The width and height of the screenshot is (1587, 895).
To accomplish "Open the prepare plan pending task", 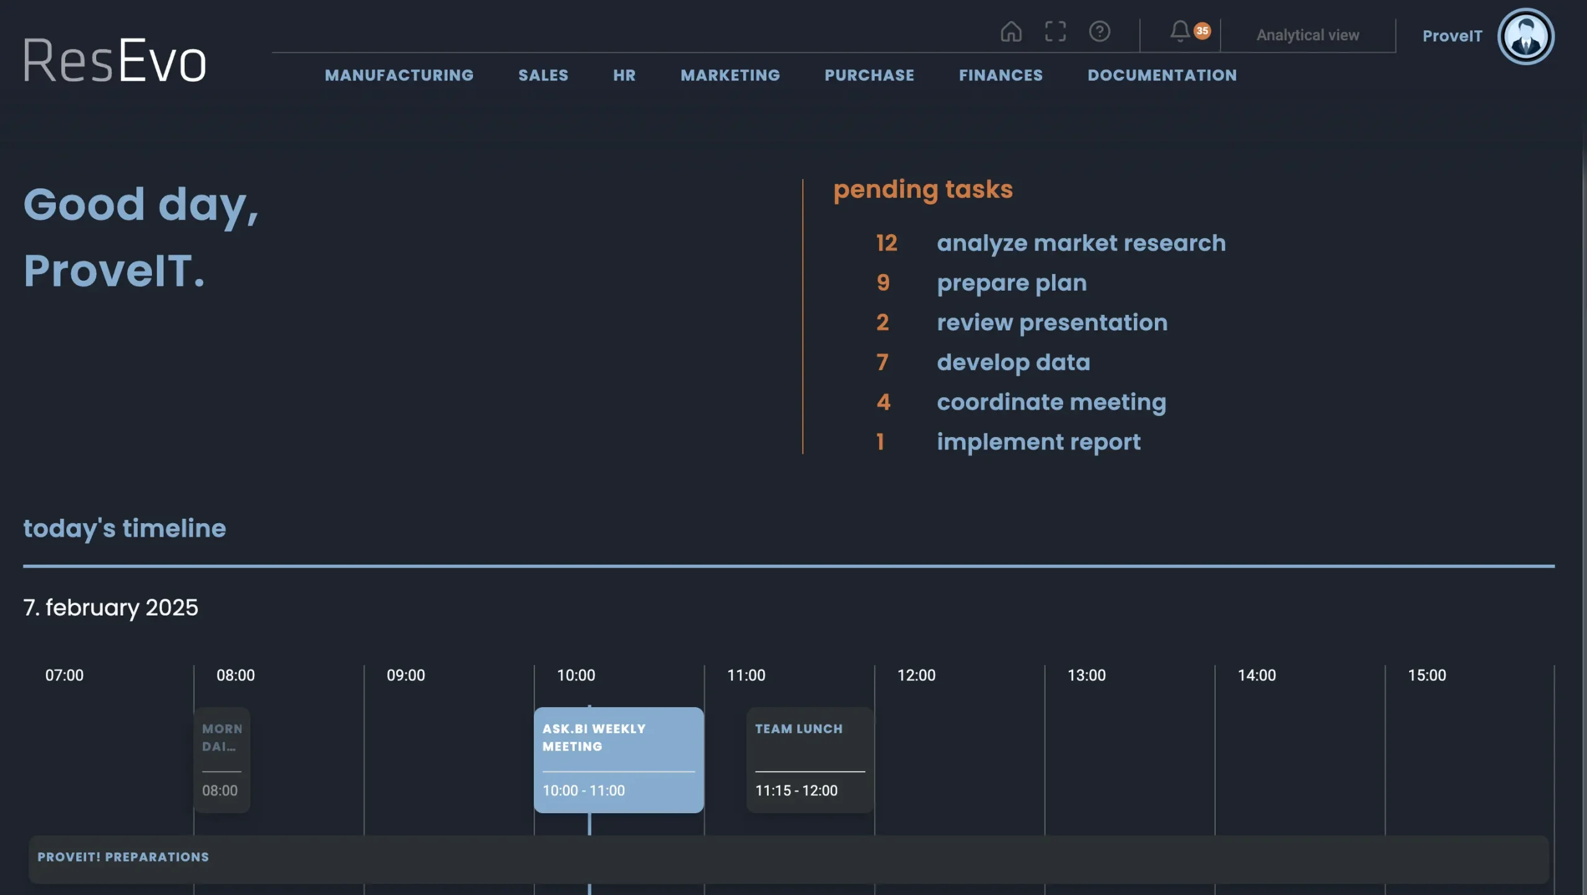I will tap(1011, 283).
